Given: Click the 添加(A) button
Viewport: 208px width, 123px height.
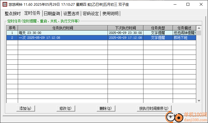Looking at the screenshot, I should click(26, 108).
